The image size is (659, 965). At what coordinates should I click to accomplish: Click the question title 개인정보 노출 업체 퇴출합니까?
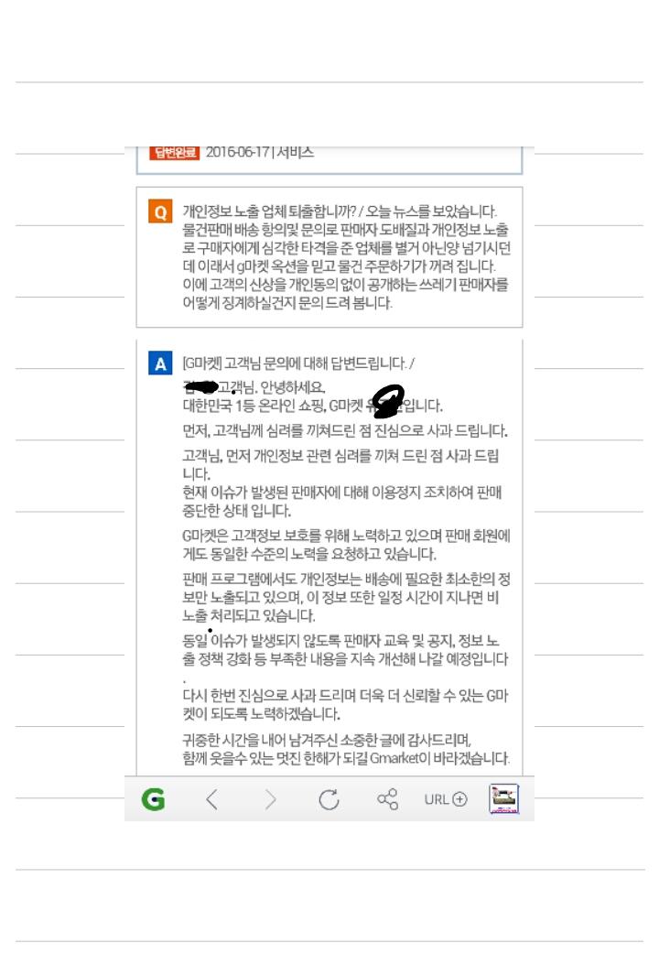269,211
